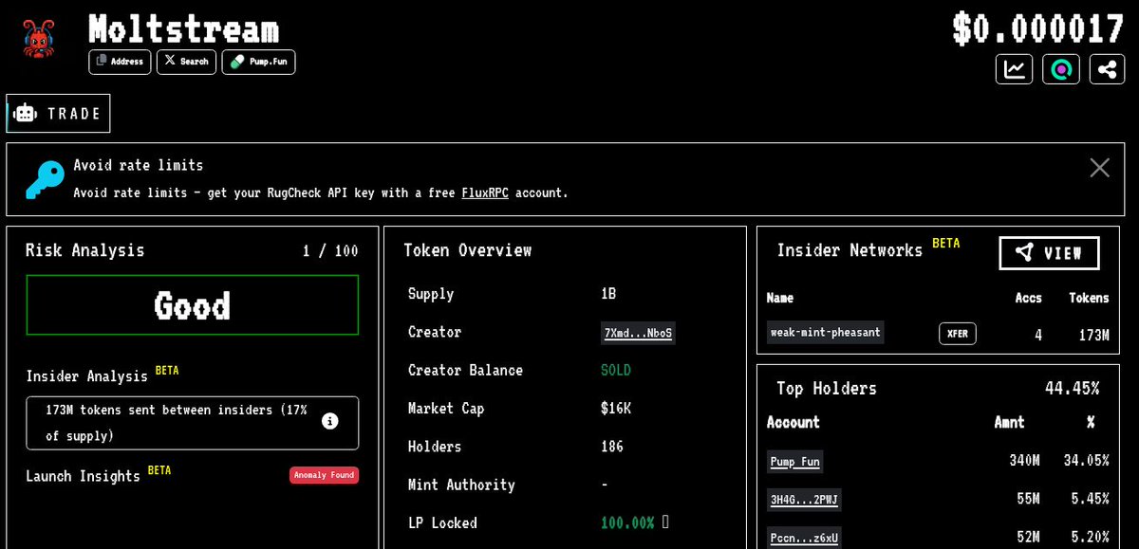1139x549 pixels.
Task: Click the XFER tag
Action: tap(958, 334)
